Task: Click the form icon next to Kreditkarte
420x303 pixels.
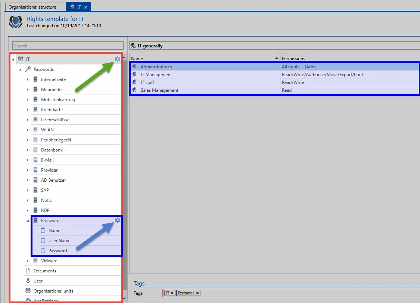Action: 35,110
